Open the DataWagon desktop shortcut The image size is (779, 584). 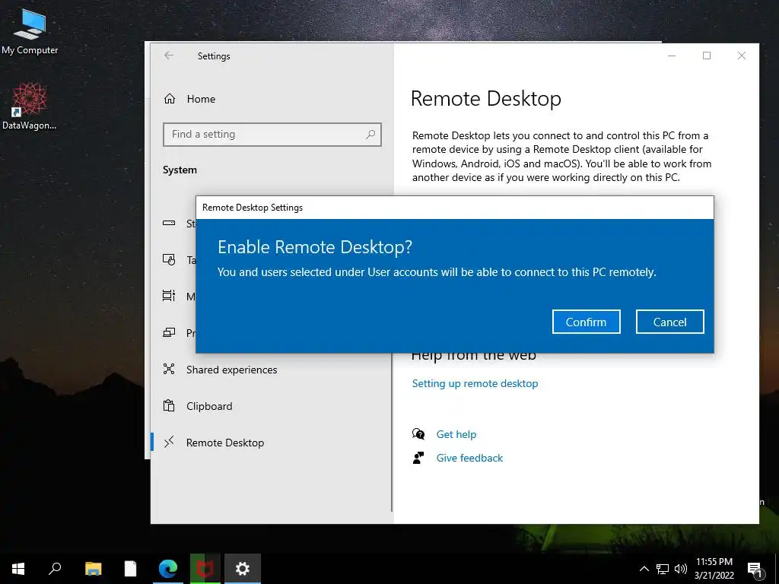tap(30, 106)
